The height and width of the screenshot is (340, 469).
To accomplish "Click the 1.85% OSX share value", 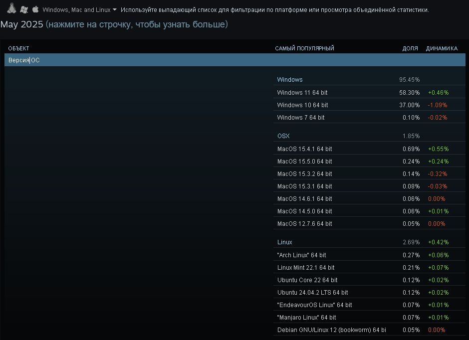I will point(411,136).
